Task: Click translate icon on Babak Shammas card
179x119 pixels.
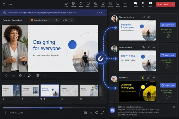Action: point(144,47)
